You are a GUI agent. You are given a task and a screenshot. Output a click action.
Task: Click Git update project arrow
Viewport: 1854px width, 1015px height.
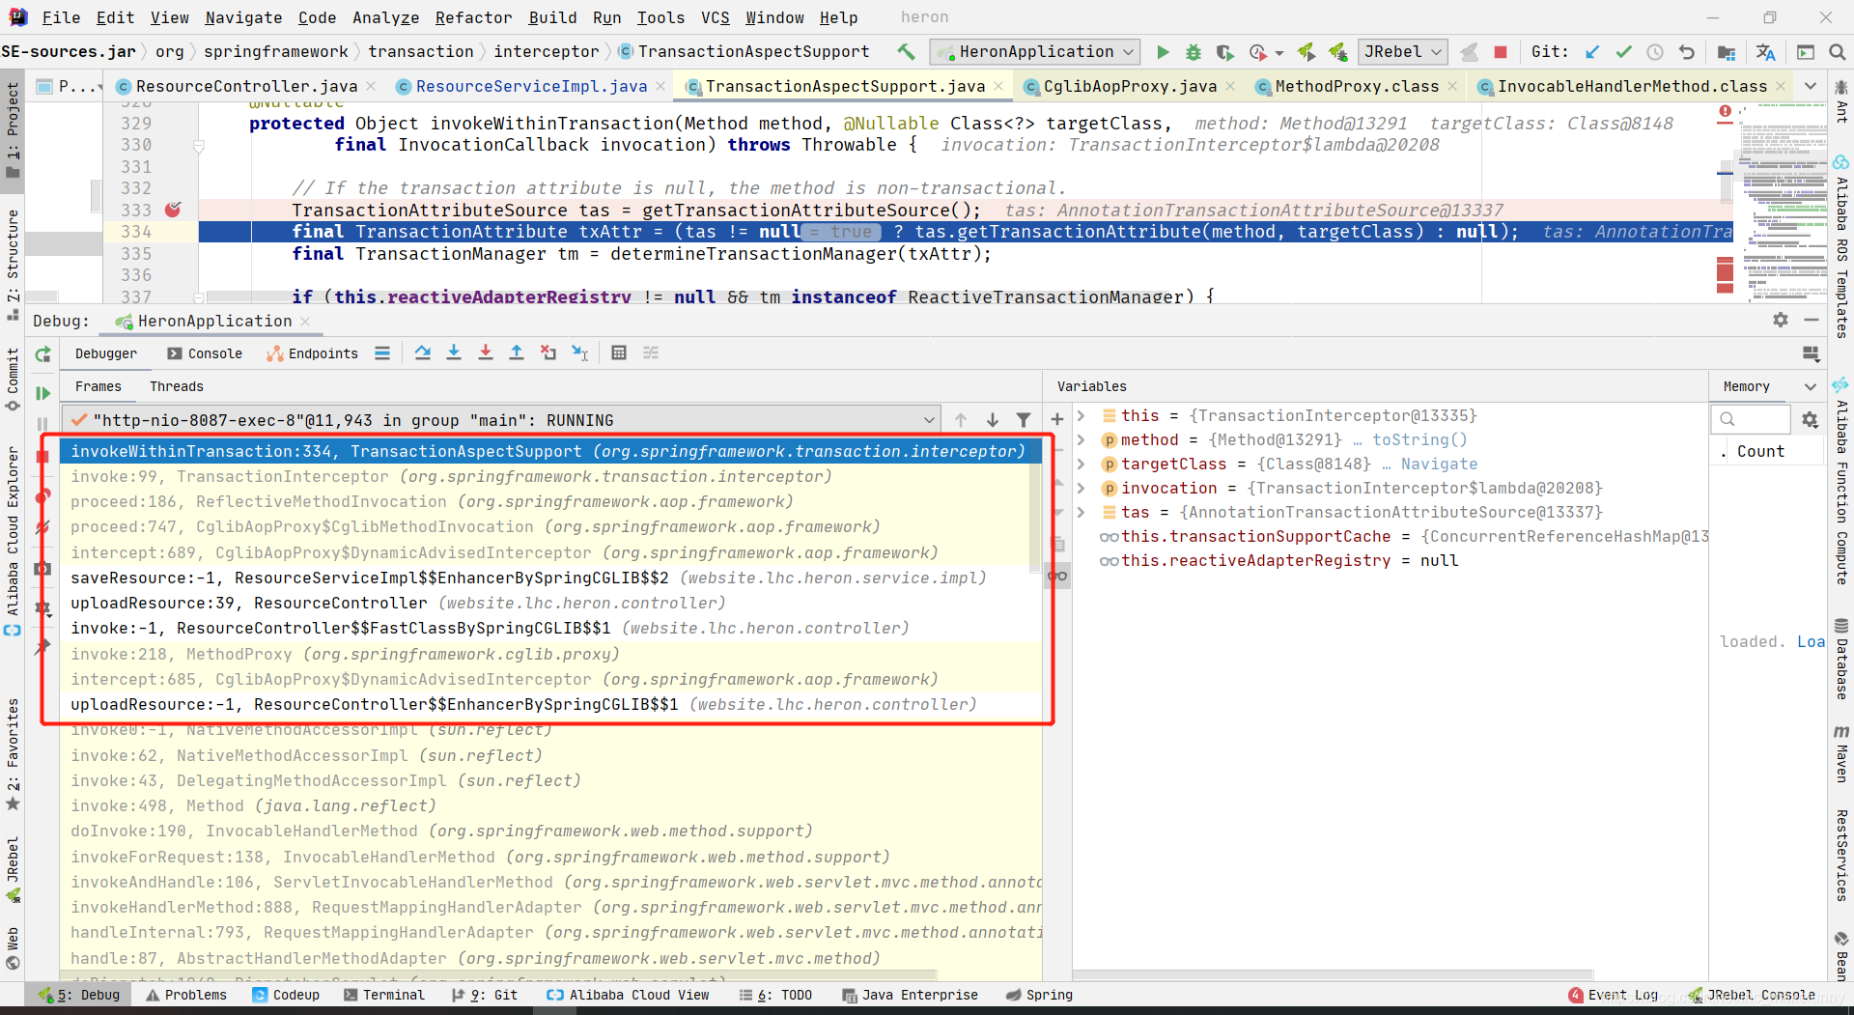click(x=1593, y=52)
